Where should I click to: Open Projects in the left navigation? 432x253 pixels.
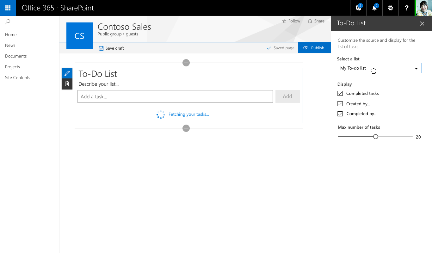point(12,67)
